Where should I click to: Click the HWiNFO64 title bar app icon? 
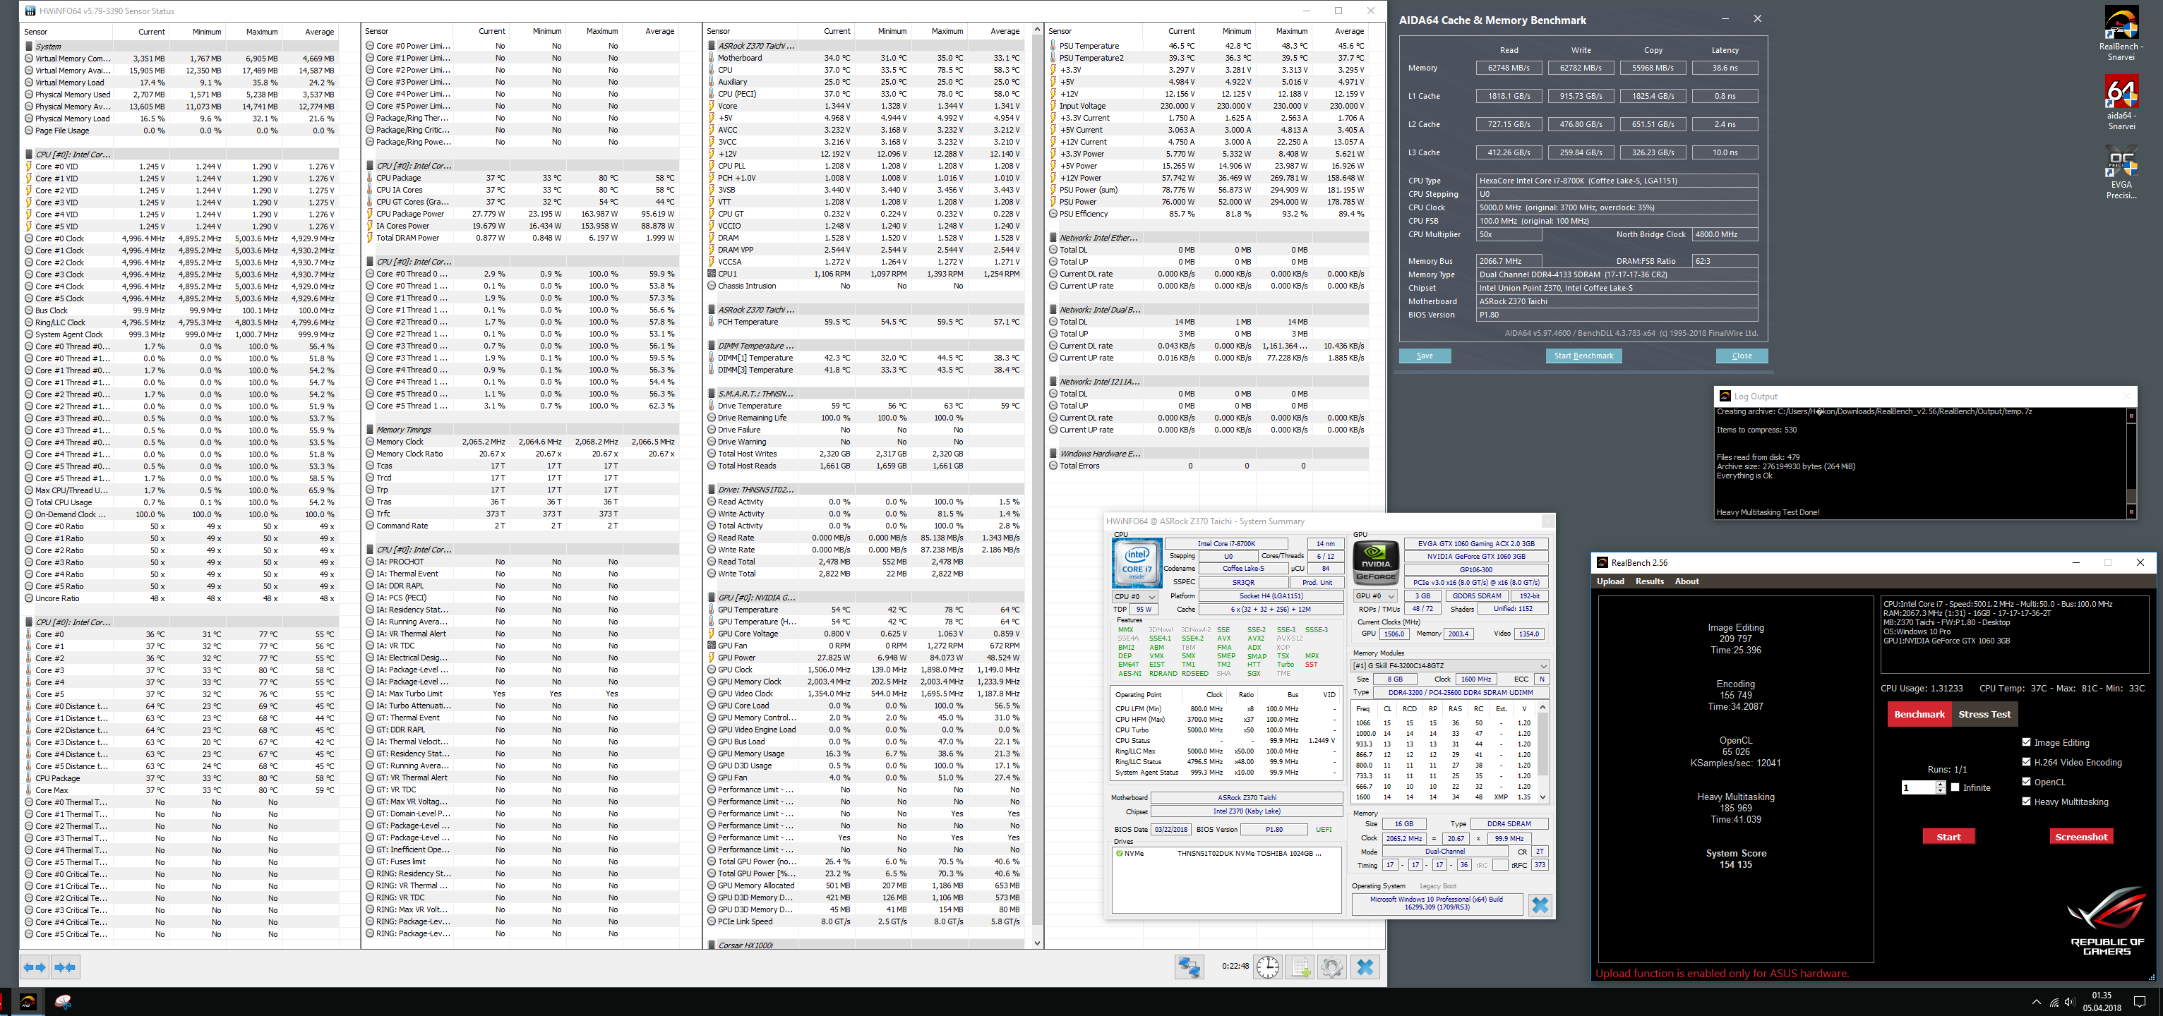(x=30, y=11)
